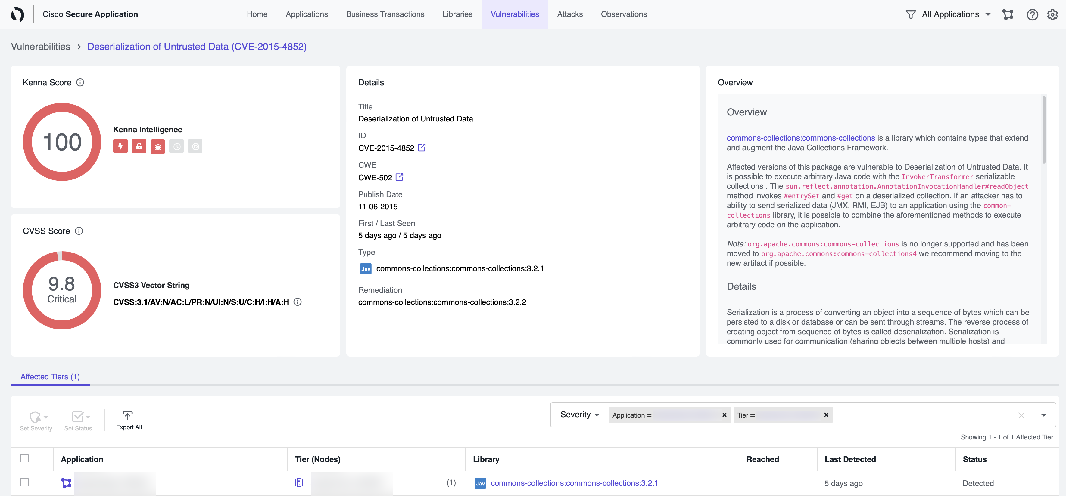Click the remediation version 3.2.2 text
The image size is (1066, 496).
[442, 302]
